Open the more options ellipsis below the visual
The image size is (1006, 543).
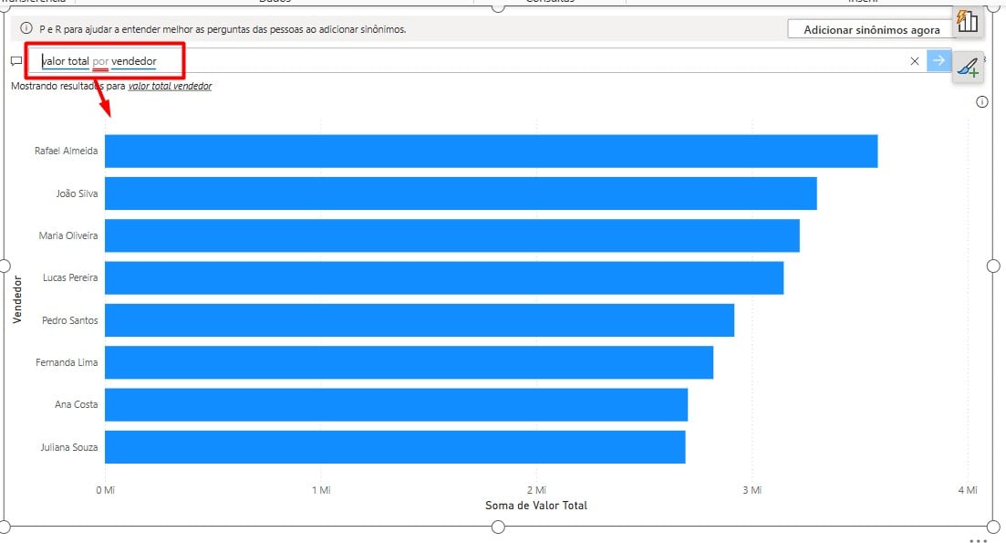pos(978,540)
